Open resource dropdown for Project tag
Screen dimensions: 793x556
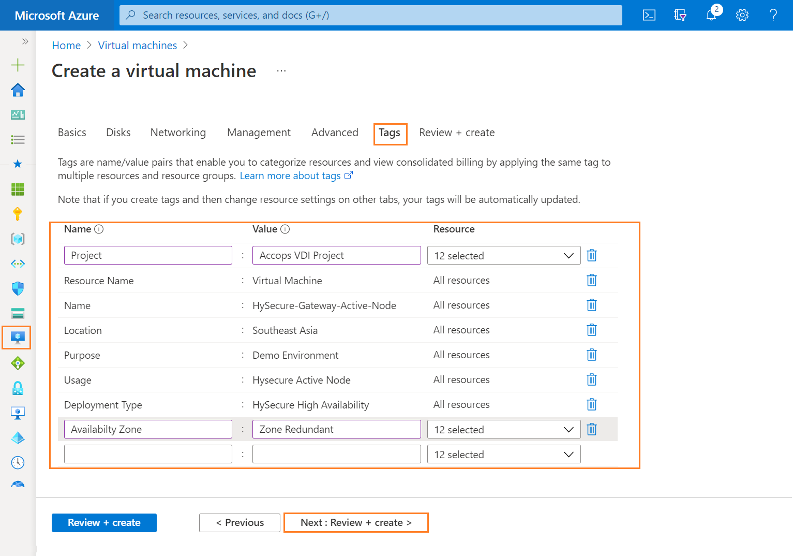504,255
